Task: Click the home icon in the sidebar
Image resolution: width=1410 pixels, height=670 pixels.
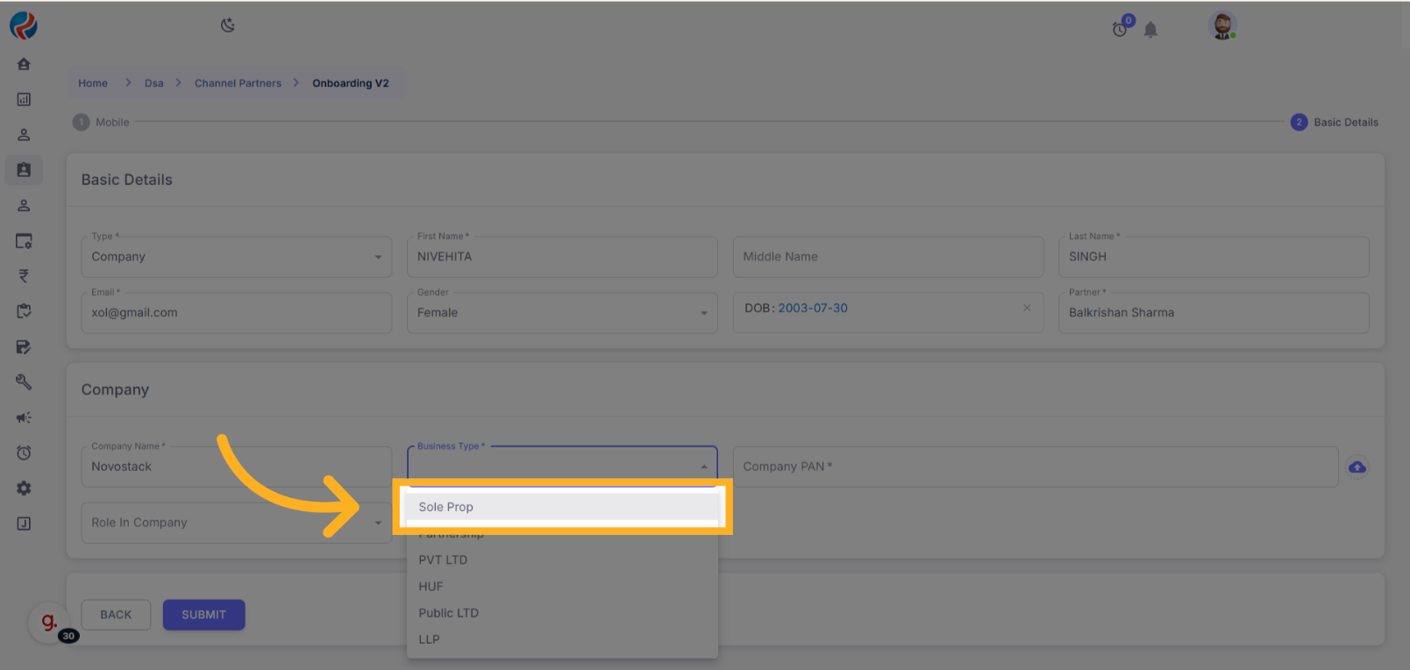Action: click(24, 64)
